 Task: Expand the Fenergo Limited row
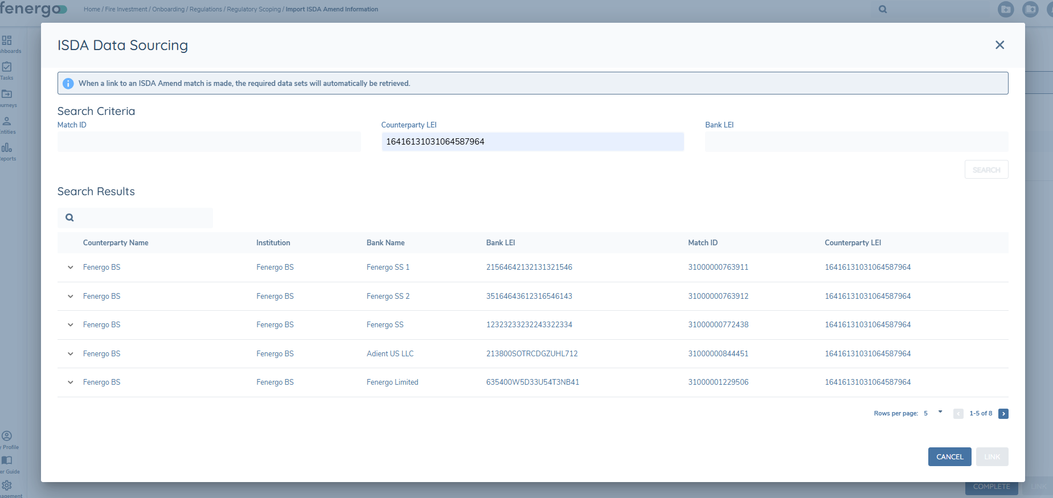tap(71, 382)
